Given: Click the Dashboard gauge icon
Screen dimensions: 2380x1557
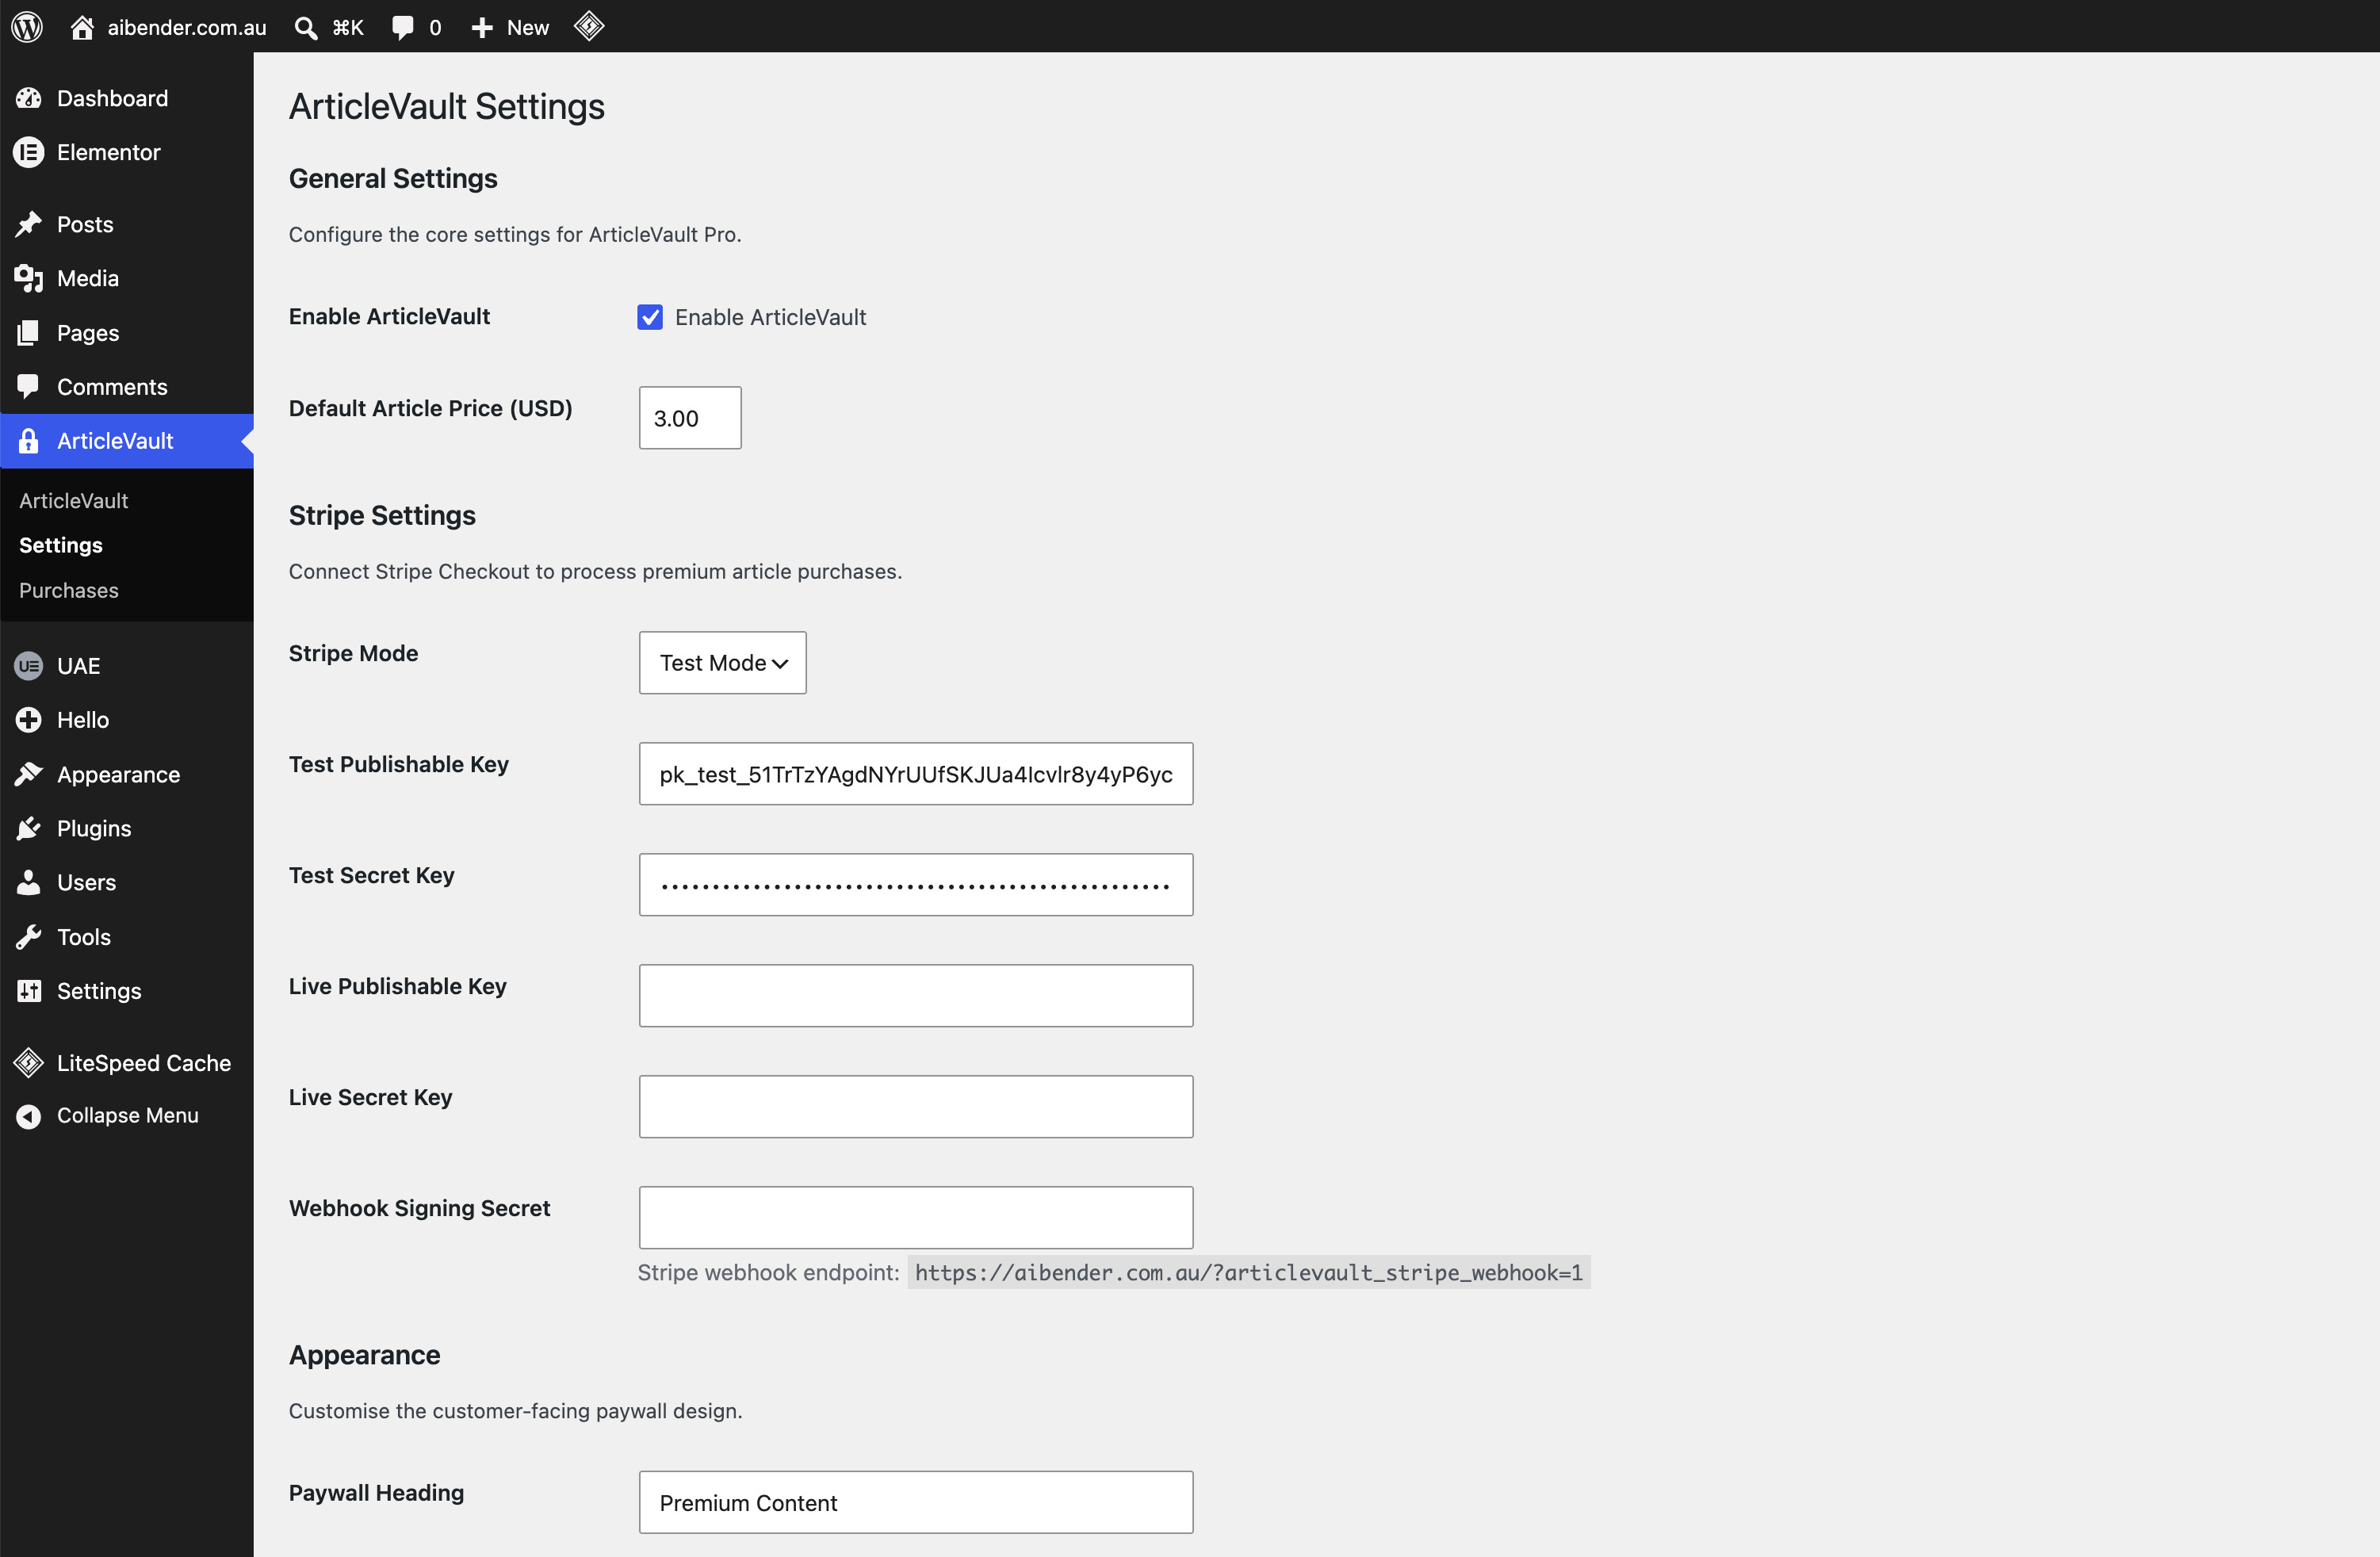Looking at the screenshot, I should click(x=29, y=98).
